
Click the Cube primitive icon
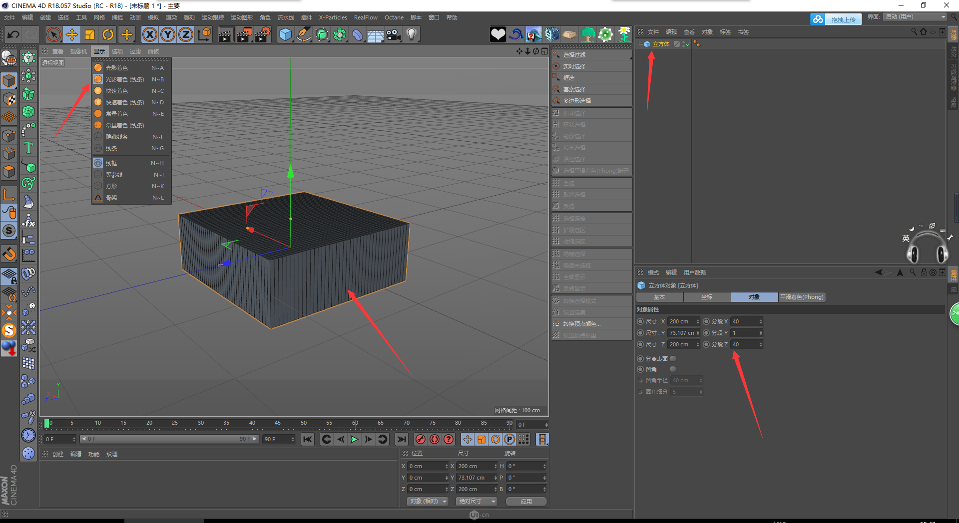(285, 34)
